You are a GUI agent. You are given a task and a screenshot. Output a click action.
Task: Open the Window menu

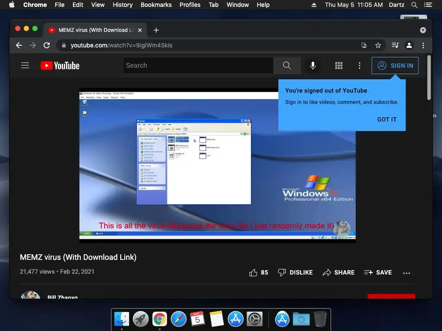[238, 5]
